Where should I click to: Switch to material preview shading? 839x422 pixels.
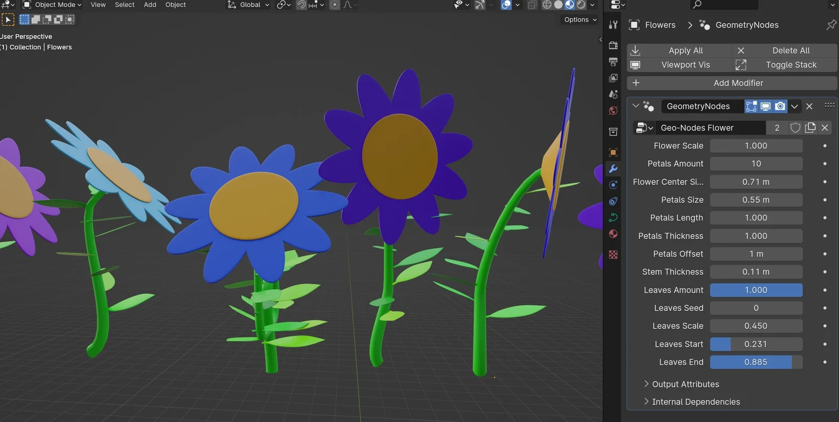coord(570,5)
